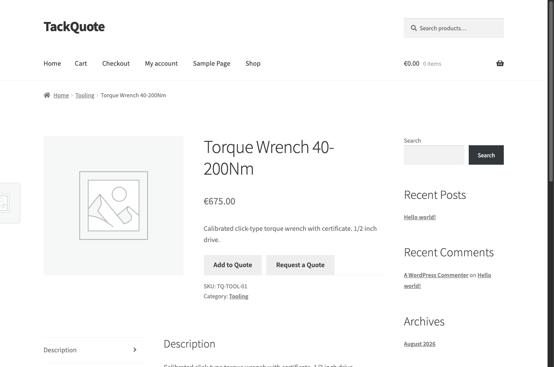Click the magnifier icon in product search
Image resolution: width=554 pixels, height=367 pixels.
tap(414, 28)
